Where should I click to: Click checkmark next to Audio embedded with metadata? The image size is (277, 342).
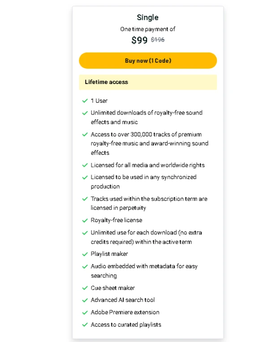(x=85, y=267)
